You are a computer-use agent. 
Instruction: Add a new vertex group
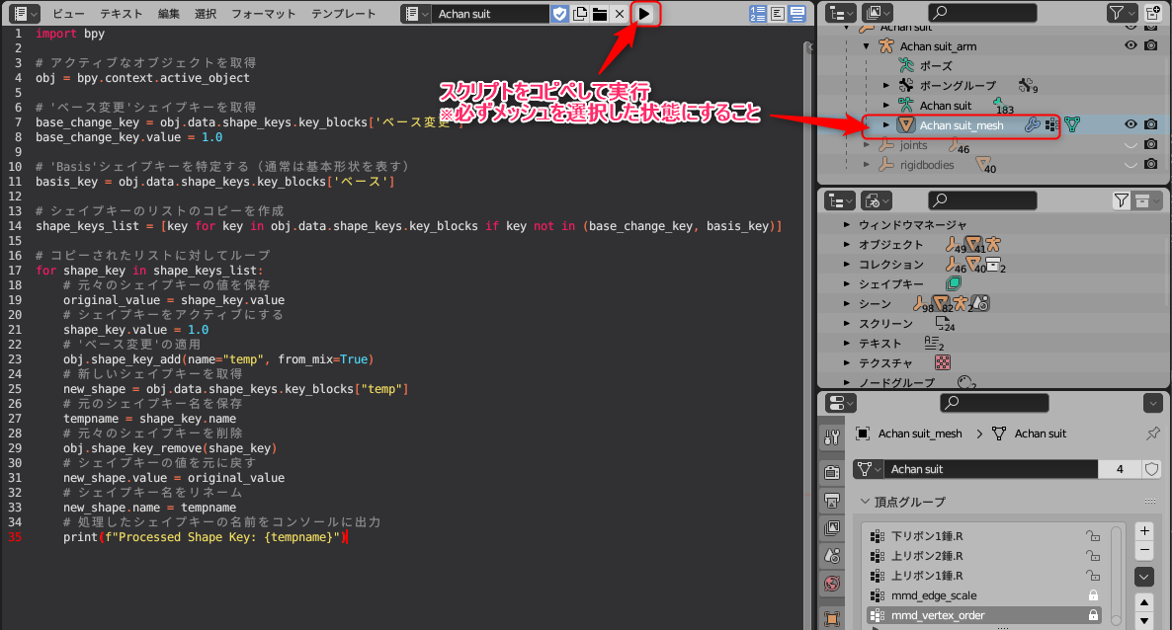[x=1144, y=530]
